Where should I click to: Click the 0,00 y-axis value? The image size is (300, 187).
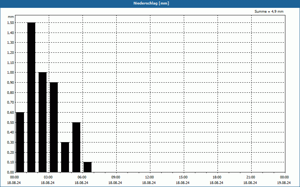[10, 172]
